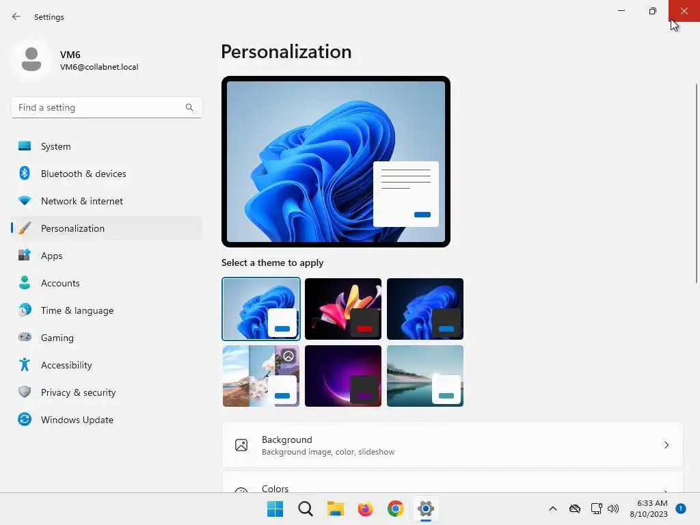Apply the dark flower Glow theme
This screenshot has height=525, width=700.
pyautogui.click(x=343, y=308)
